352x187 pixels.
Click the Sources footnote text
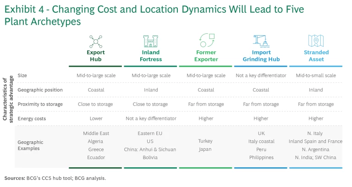[55, 178]
